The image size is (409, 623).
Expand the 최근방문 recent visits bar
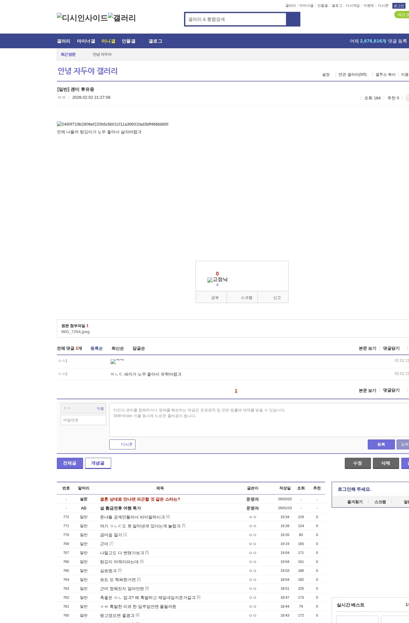68,54
